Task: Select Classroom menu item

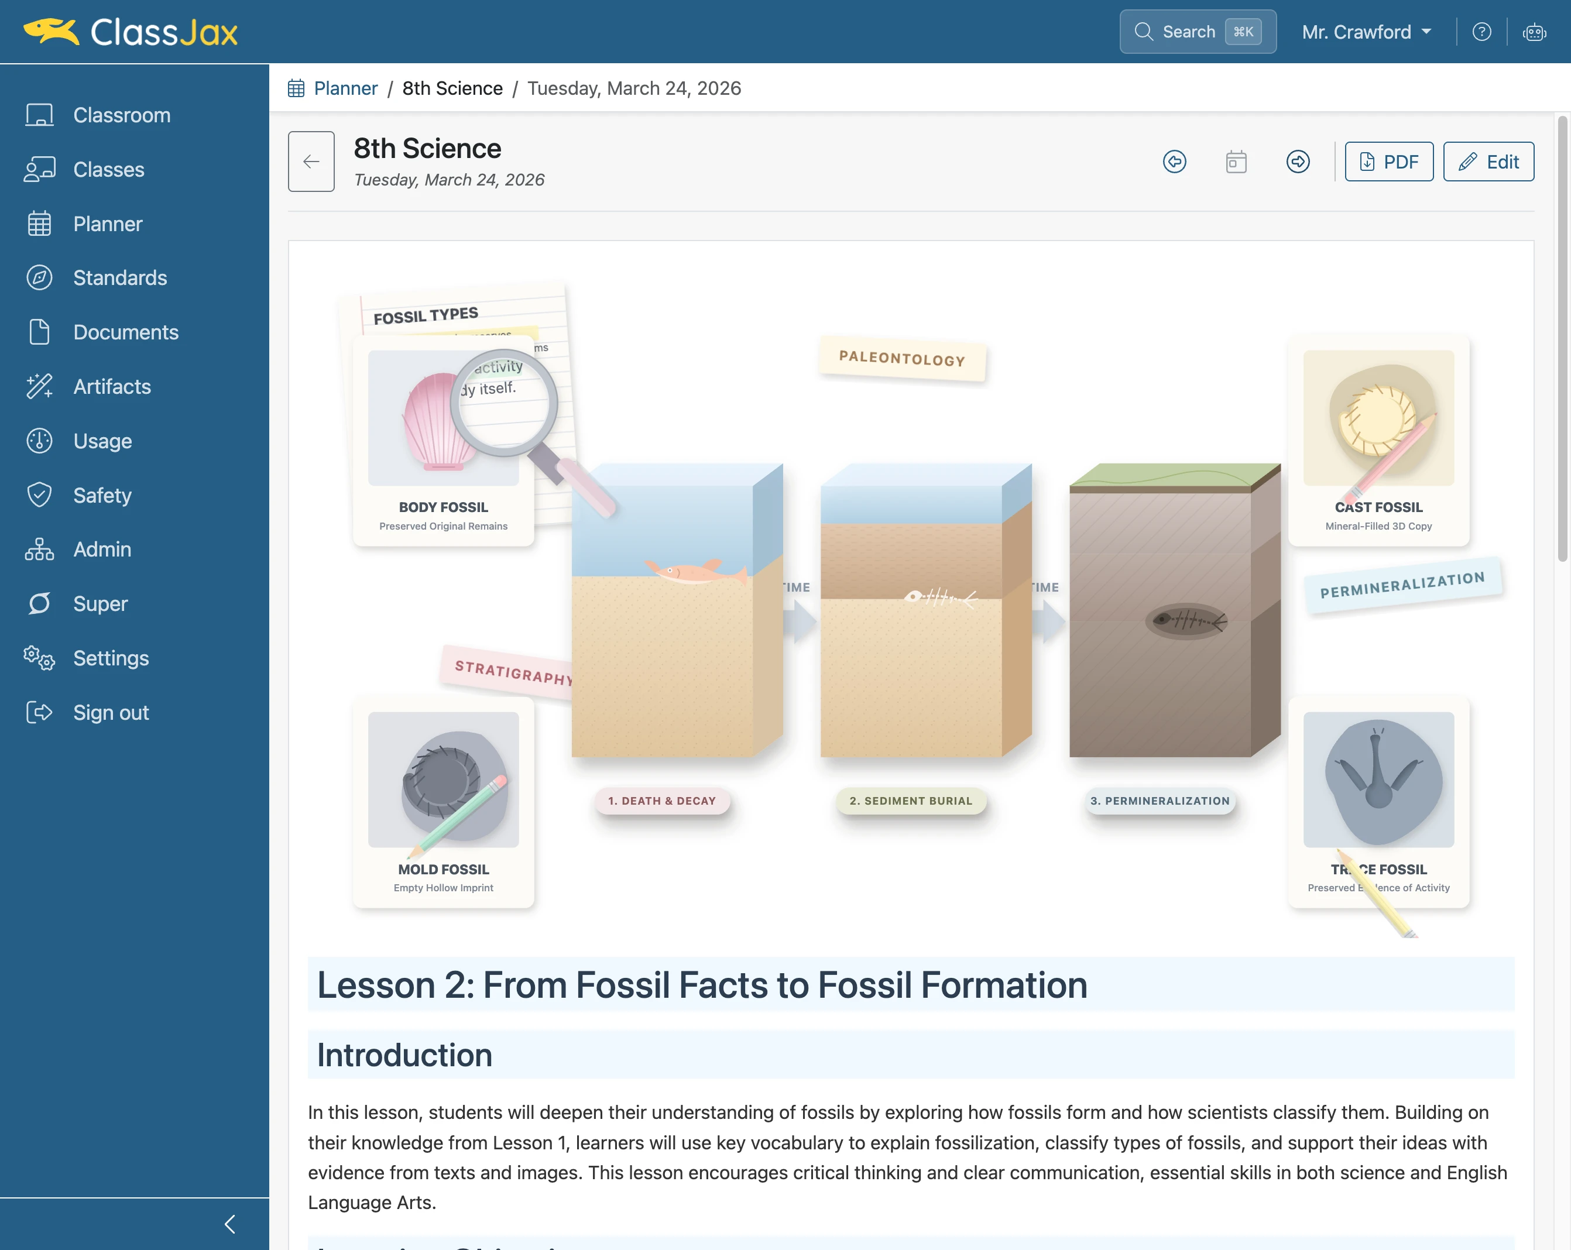Action: coord(122,115)
